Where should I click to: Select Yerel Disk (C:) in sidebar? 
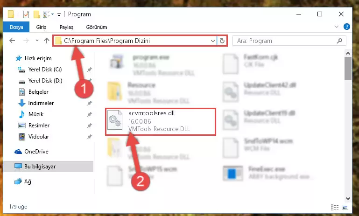(45, 70)
